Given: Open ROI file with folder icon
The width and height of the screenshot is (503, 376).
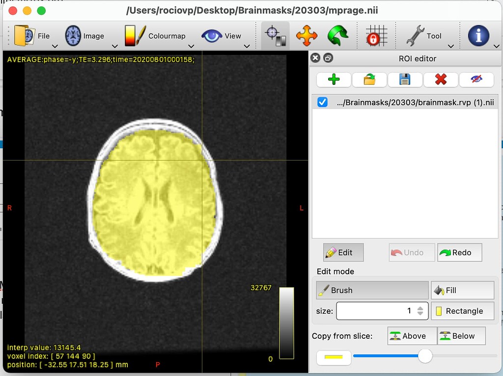Looking at the screenshot, I should click(369, 80).
